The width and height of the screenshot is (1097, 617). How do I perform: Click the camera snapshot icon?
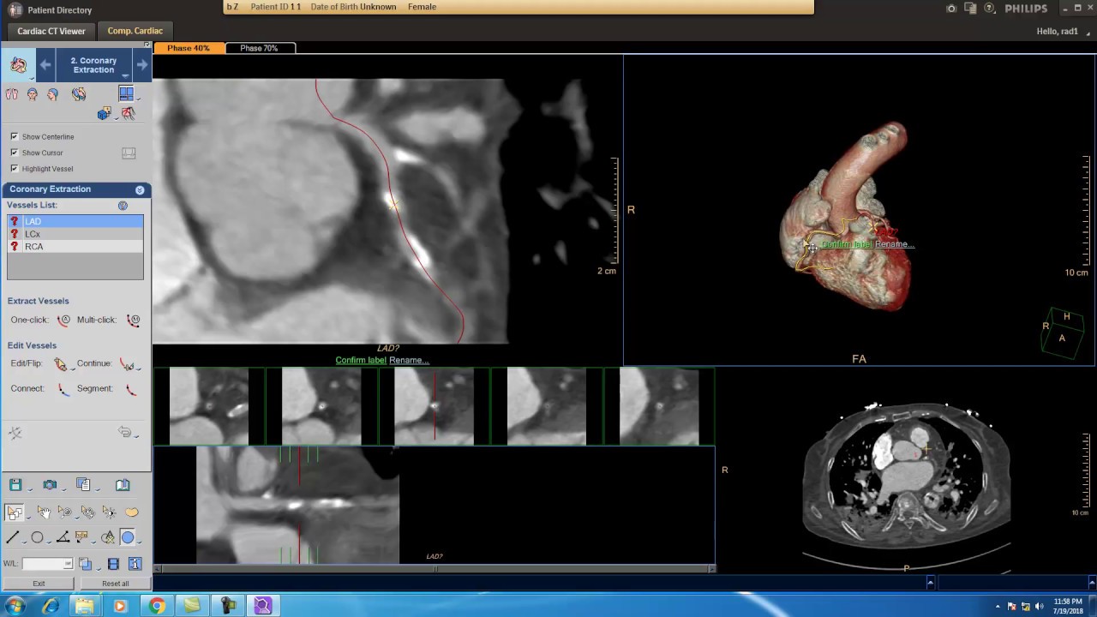(50, 485)
